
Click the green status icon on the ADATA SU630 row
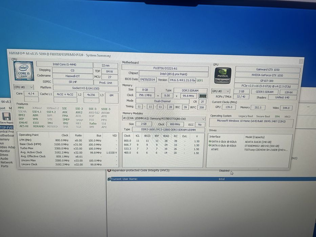tap(210, 142)
